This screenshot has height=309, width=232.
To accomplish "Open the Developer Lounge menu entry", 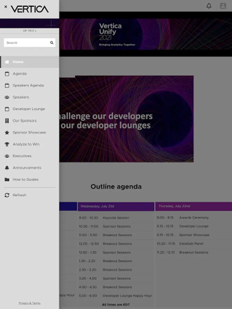I will [30, 109].
